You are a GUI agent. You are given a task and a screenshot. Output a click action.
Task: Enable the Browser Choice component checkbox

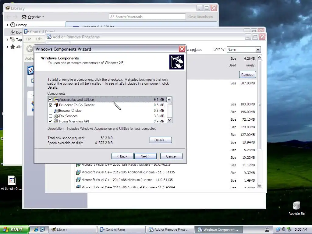(x=50, y=111)
